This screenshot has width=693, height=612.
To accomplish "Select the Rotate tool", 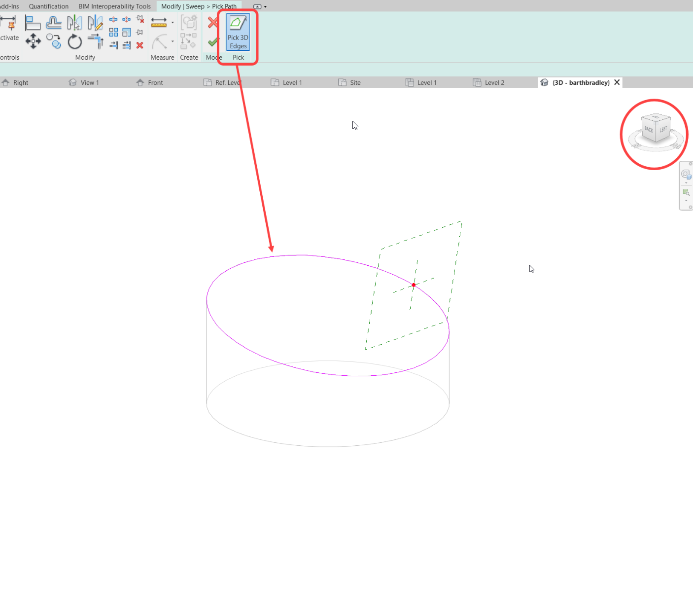I will pyautogui.click(x=74, y=41).
